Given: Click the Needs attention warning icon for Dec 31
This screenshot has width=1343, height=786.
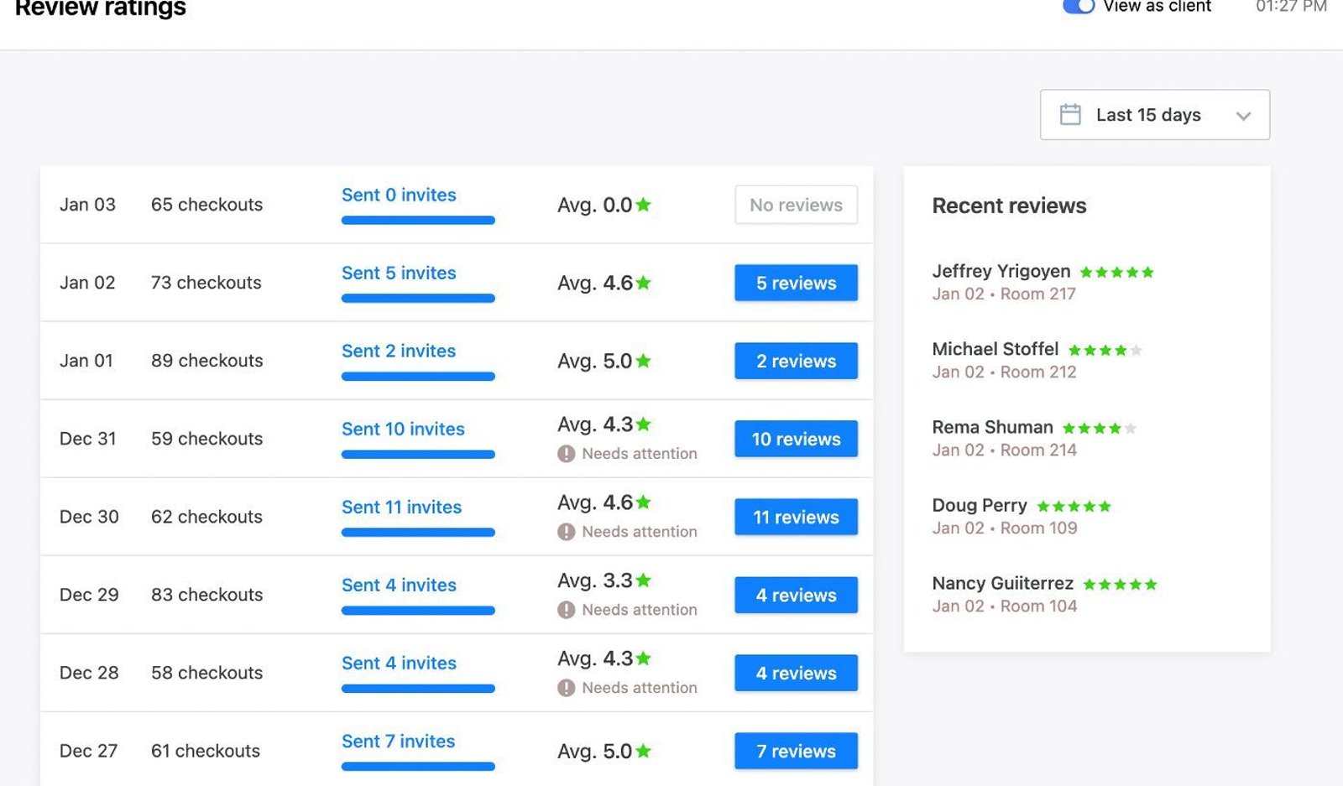Looking at the screenshot, I should [x=567, y=454].
